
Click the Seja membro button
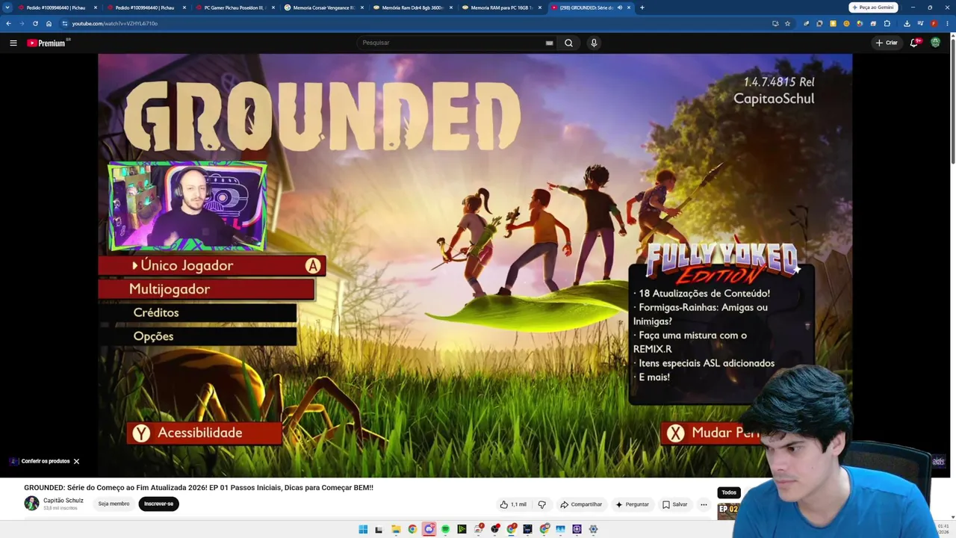114,504
